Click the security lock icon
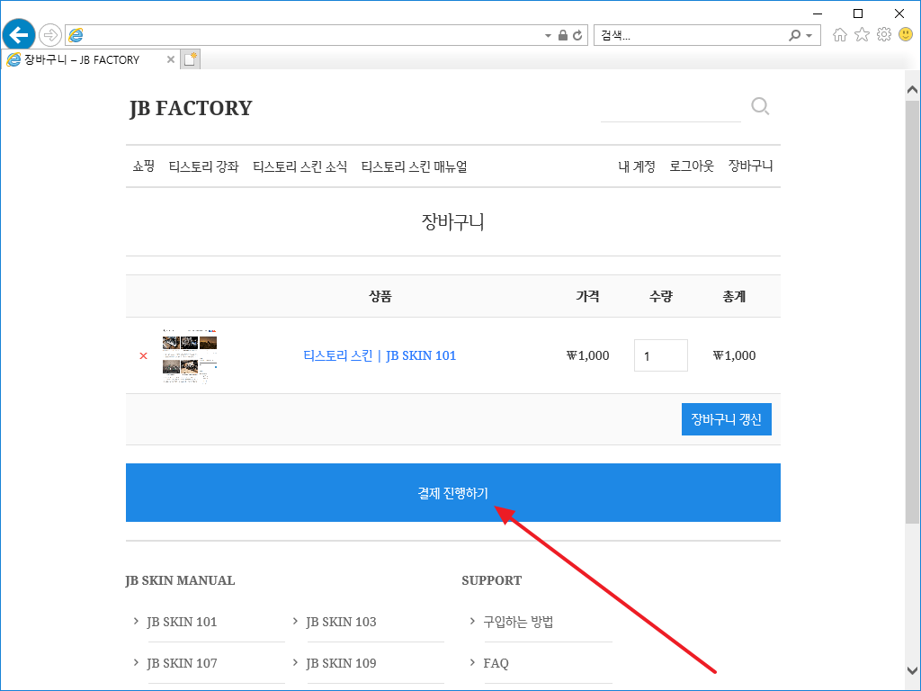The height and width of the screenshot is (691, 921). 563,35
